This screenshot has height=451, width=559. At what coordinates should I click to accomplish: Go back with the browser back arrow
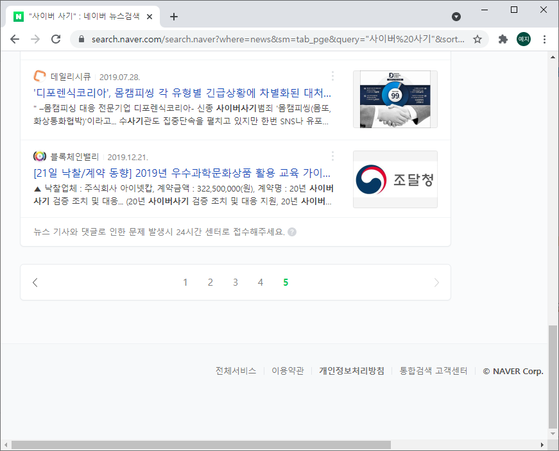[15, 39]
